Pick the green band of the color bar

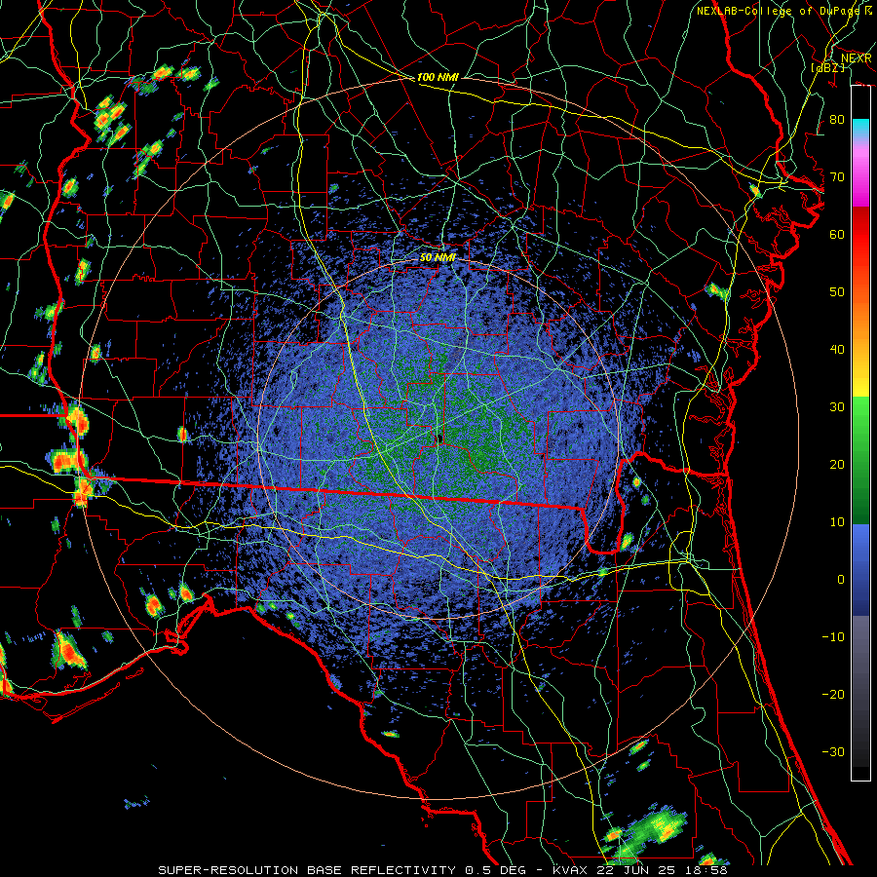point(860,460)
